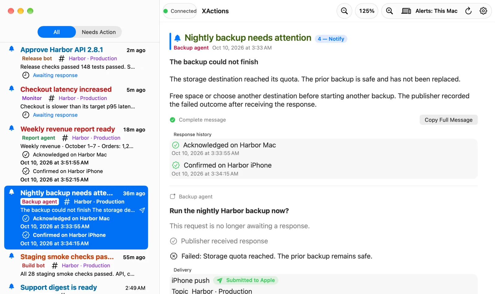Click Awaiting response under Approve Harbor API
The image size is (495, 294).
pos(55,76)
